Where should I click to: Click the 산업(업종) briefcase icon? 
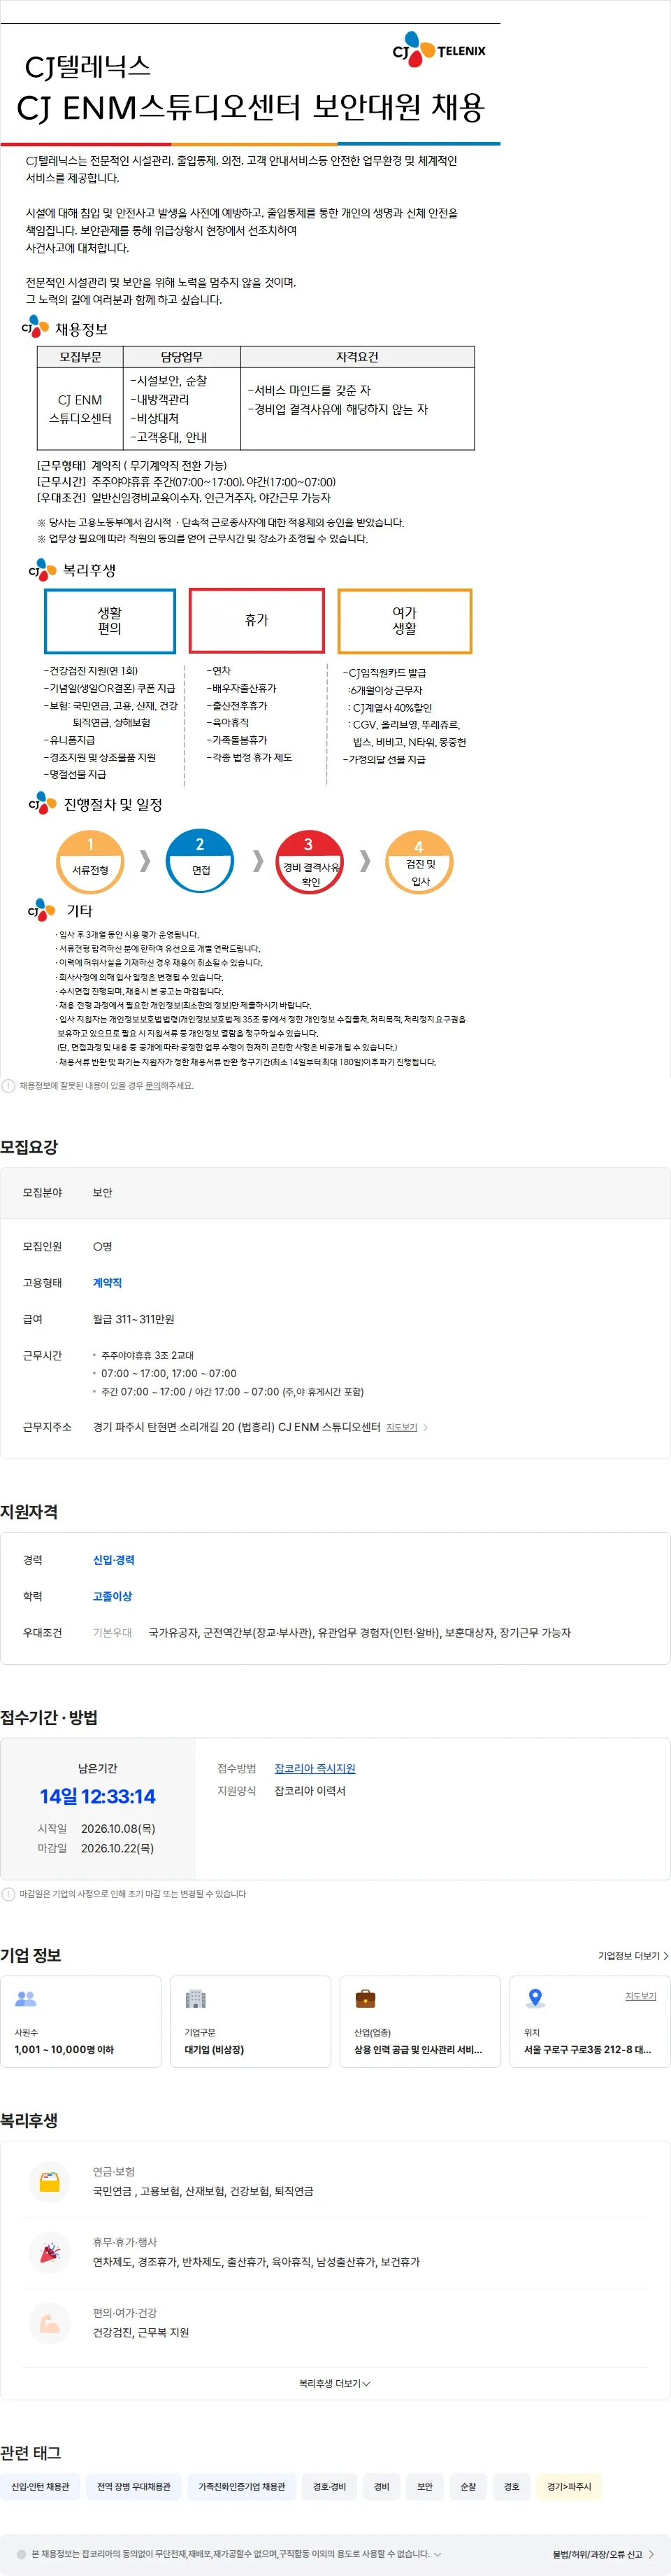[x=366, y=1999]
